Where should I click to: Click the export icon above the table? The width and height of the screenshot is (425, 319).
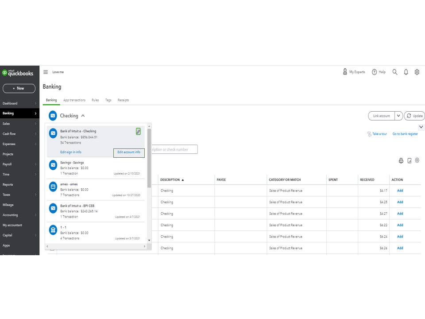[x=409, y=160]
